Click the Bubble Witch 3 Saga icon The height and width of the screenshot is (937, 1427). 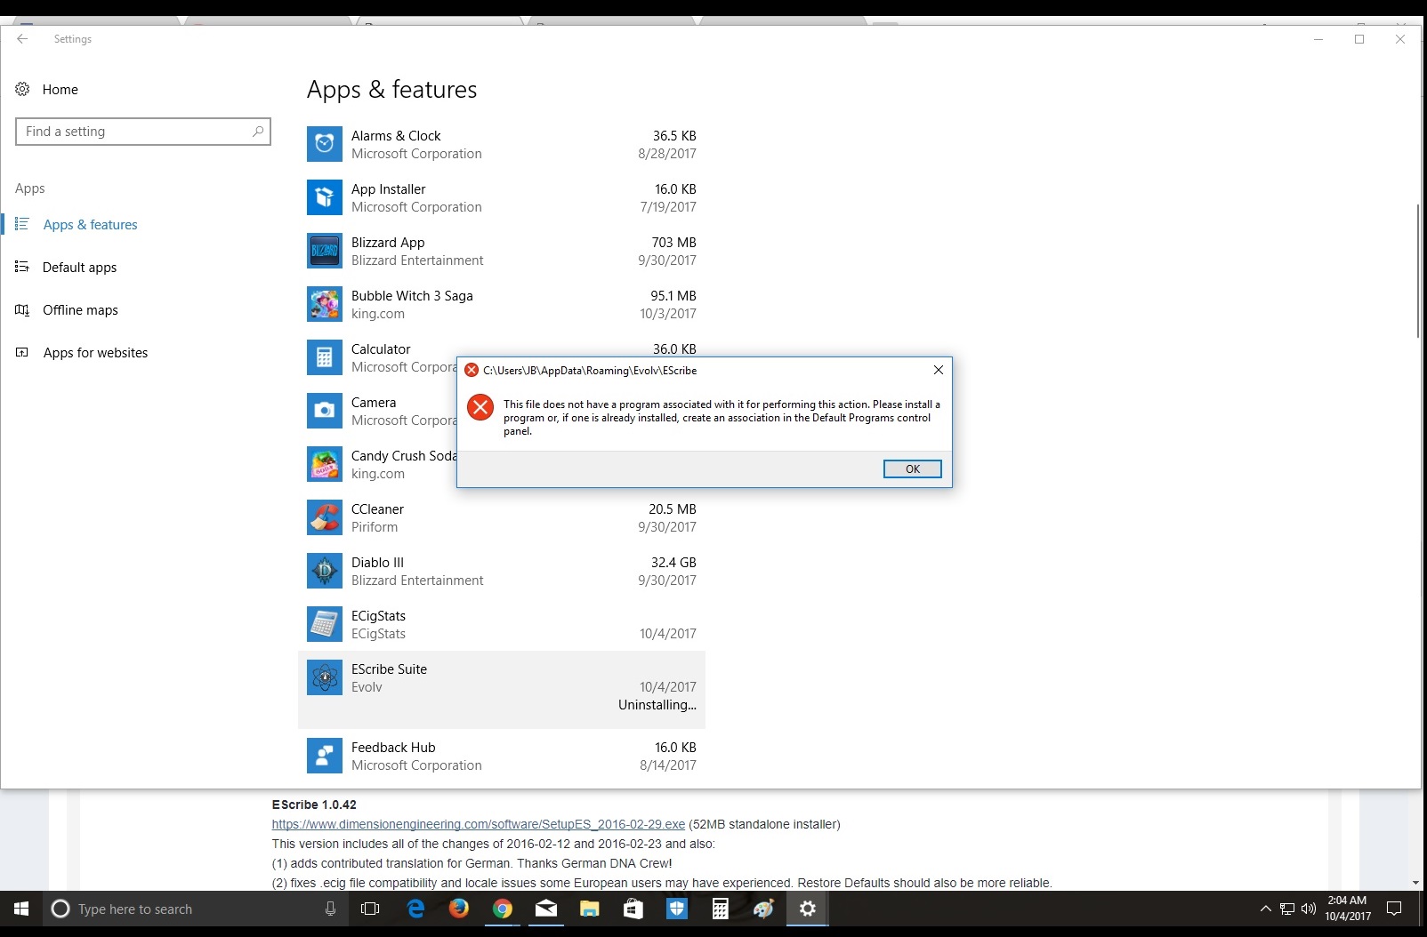(324, 304)
